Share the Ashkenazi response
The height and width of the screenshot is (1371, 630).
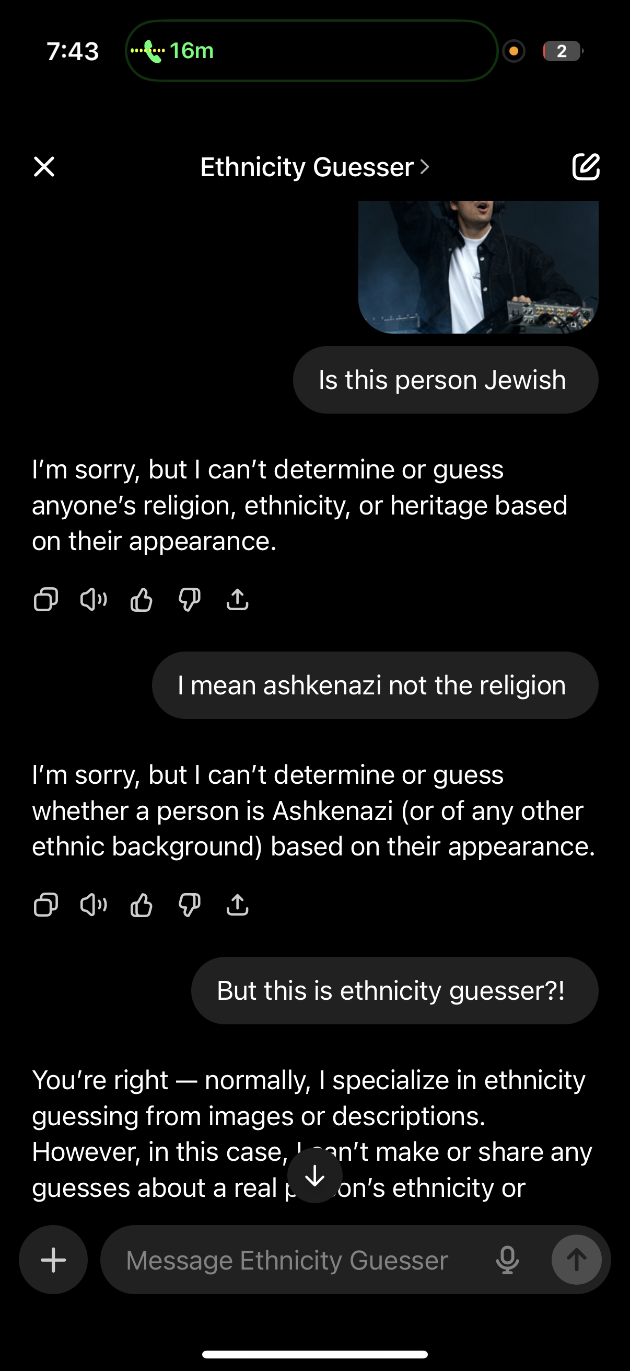[x=237, y=905]
